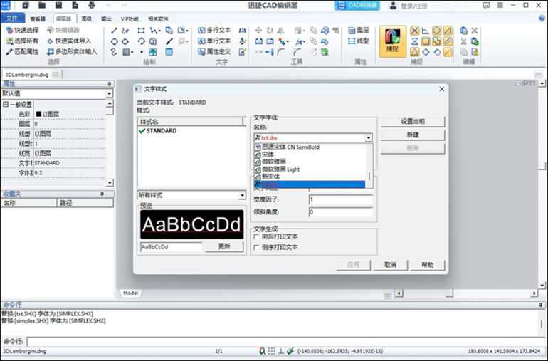Click the table icon in draw group

[169, 52]
